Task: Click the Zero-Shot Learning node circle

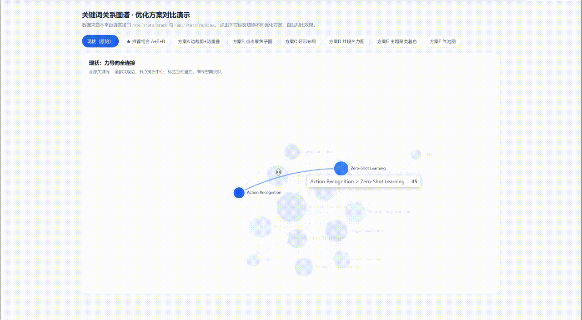Action: tap(341, 169)
